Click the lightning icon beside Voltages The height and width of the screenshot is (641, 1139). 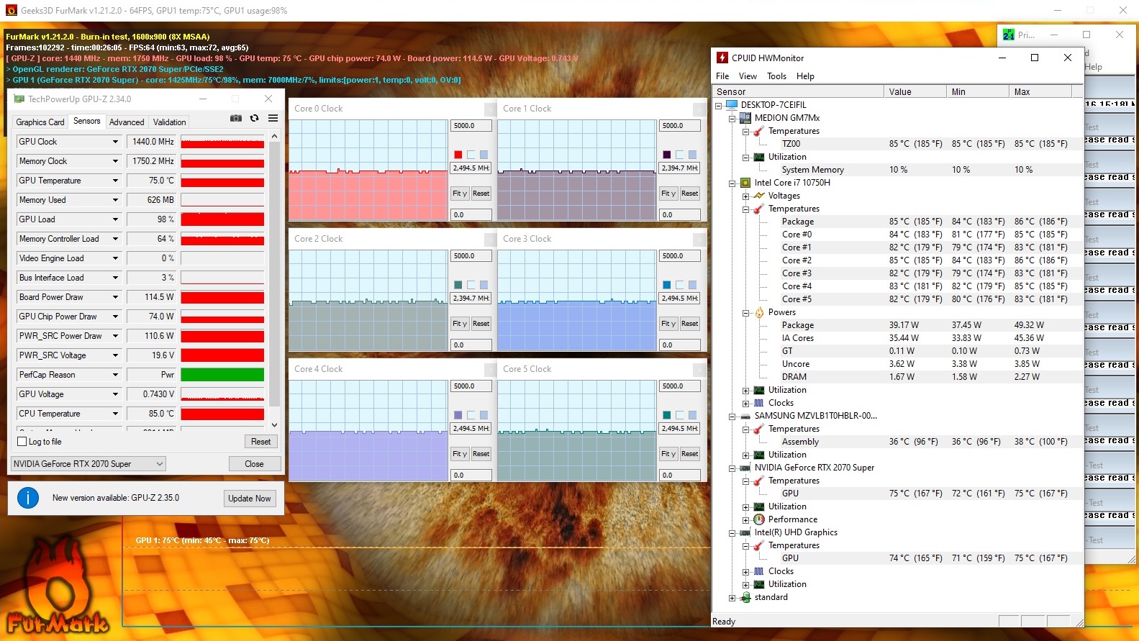pos(759,196)
